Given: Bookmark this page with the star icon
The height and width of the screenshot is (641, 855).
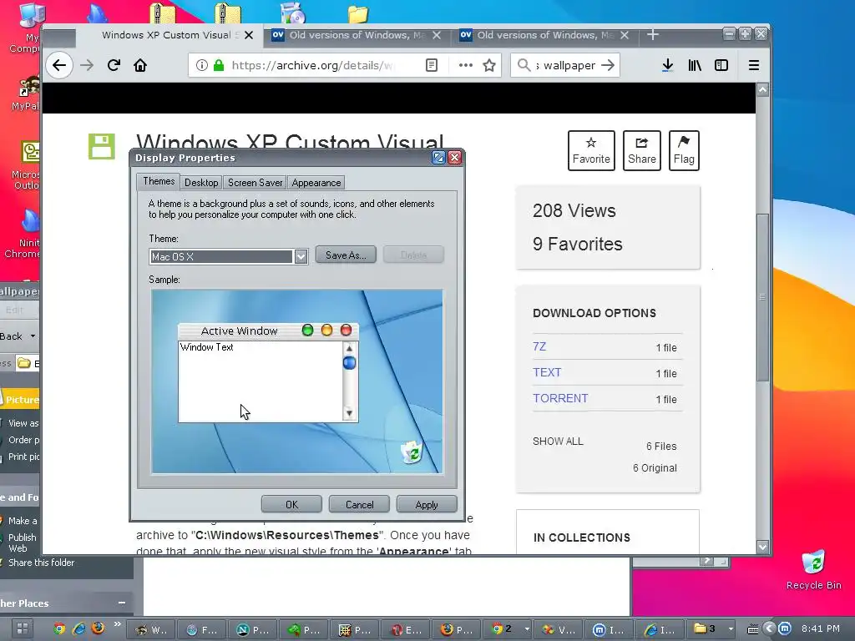Looking at the screenshot, I should (489, 65).
